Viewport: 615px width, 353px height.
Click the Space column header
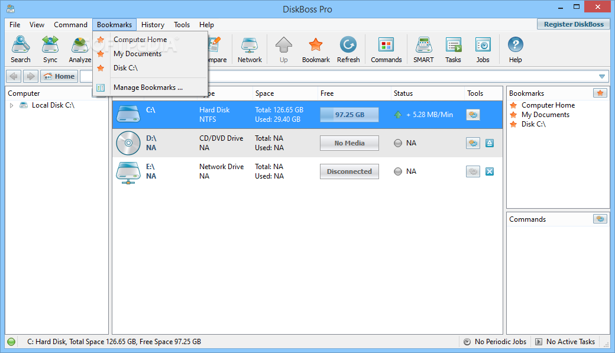(285, 93)
